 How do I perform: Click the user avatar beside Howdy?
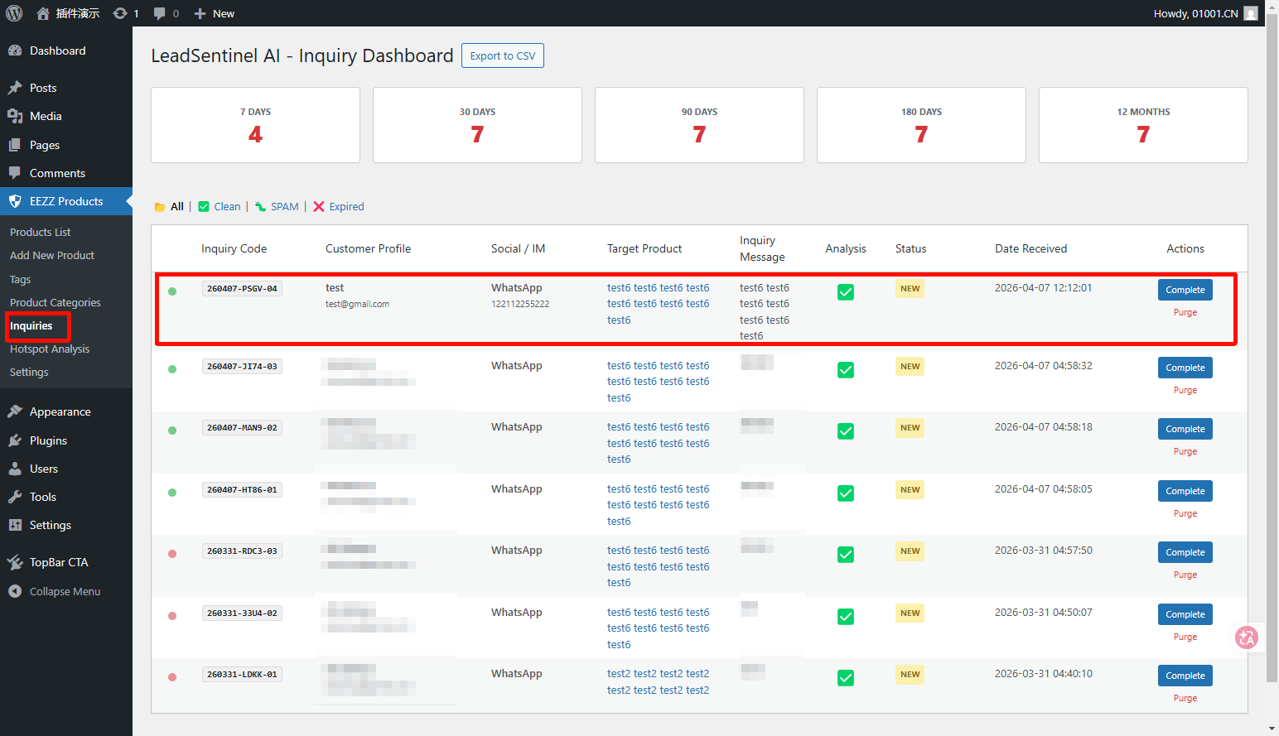pyautogui.click(x=1251, y=13)
